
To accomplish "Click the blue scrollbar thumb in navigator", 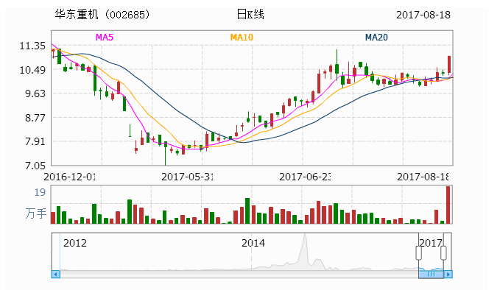I will click(x=431, y=274).
